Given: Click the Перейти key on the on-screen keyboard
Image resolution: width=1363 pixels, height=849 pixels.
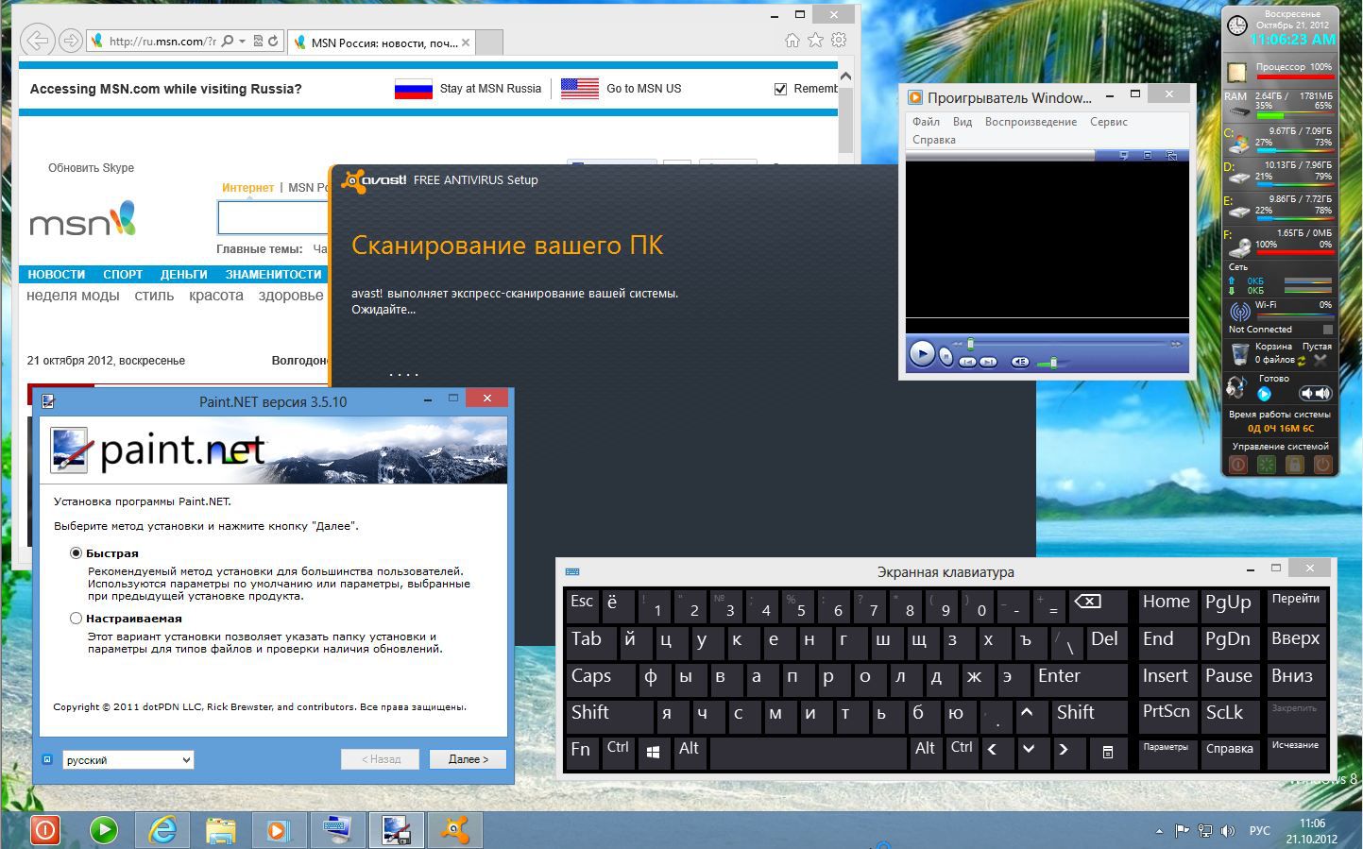Looking at the screenshot, I should coord(1296,605).
